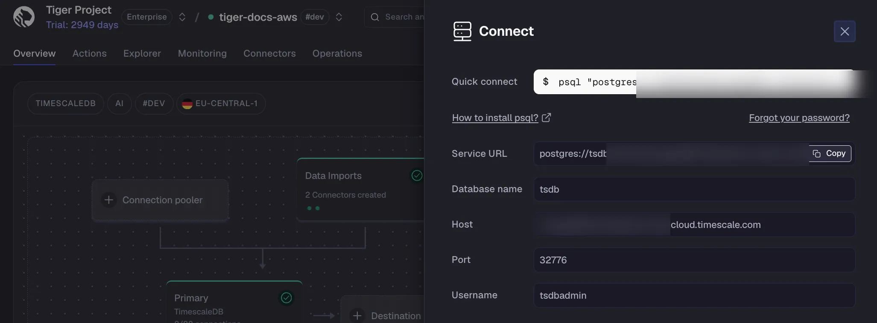The height and width of the screenshot is (323, 877).
Task: Click the EU-CENTRAL-1 region chip
Action: coord(221,104)
